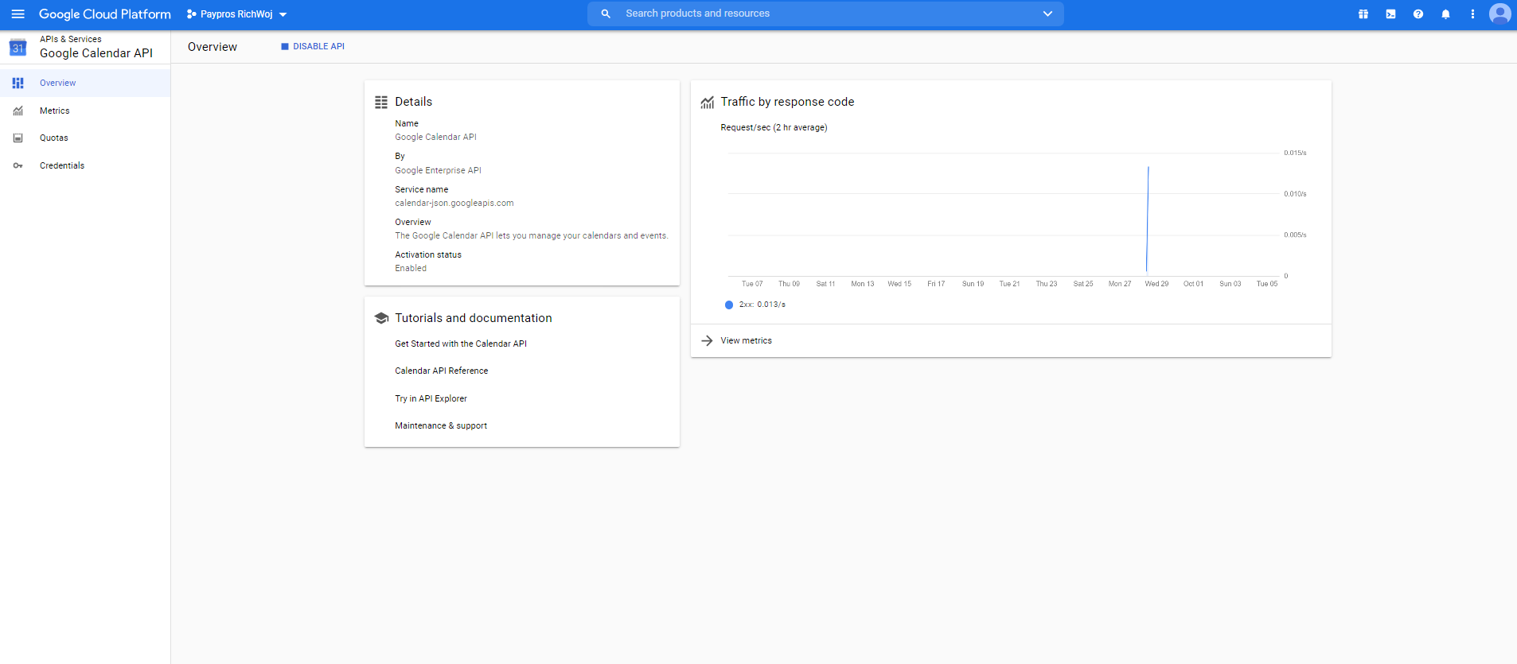1517x664 pixels.
Task: Focus the Search products and resources field
Action: click(825, 14)
